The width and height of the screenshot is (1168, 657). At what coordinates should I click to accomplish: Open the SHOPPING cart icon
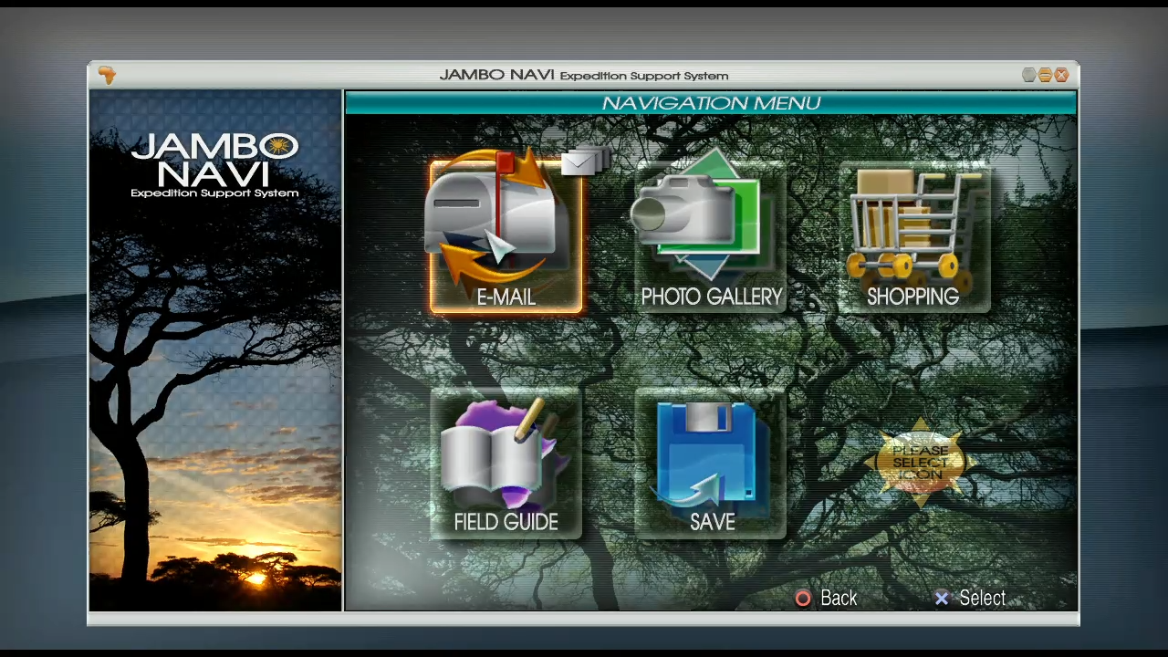pyautogui.click(x=913, y=237)
